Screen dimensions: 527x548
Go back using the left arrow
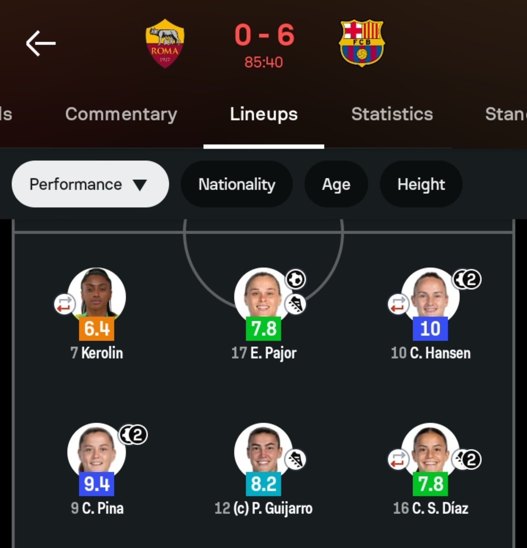click(x=41, y=43)
